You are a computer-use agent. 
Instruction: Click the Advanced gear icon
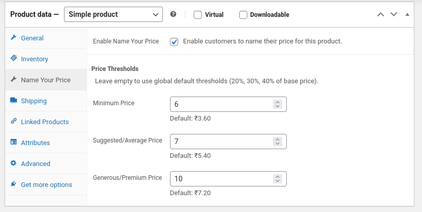click(x=13, y=163)
